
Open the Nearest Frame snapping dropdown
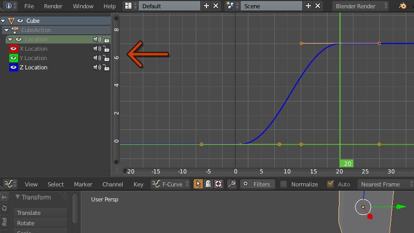[386, 184]
